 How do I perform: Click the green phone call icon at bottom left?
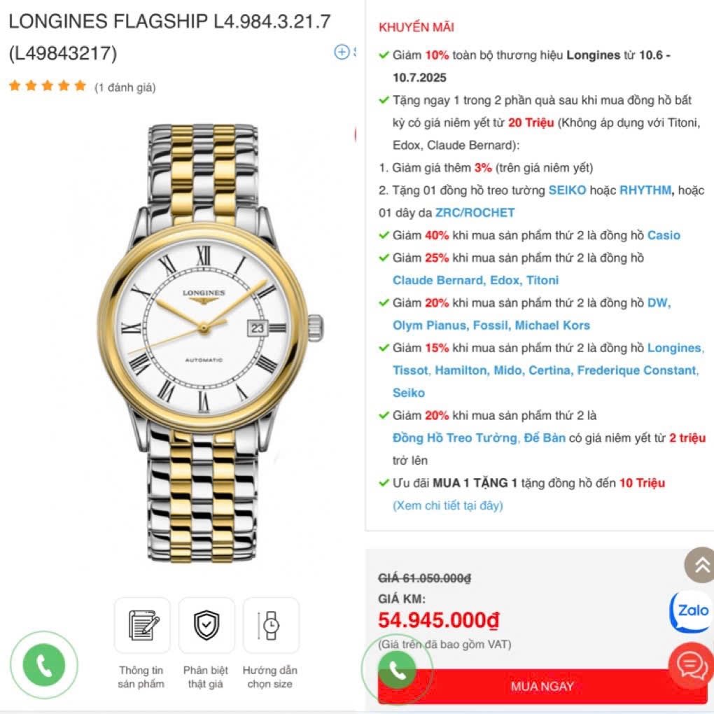tap(43, 665)
